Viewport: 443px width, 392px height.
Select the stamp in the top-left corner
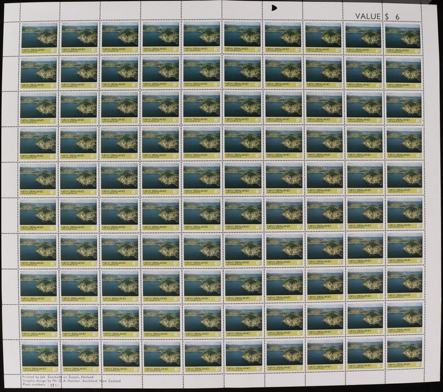click(39, 37)
